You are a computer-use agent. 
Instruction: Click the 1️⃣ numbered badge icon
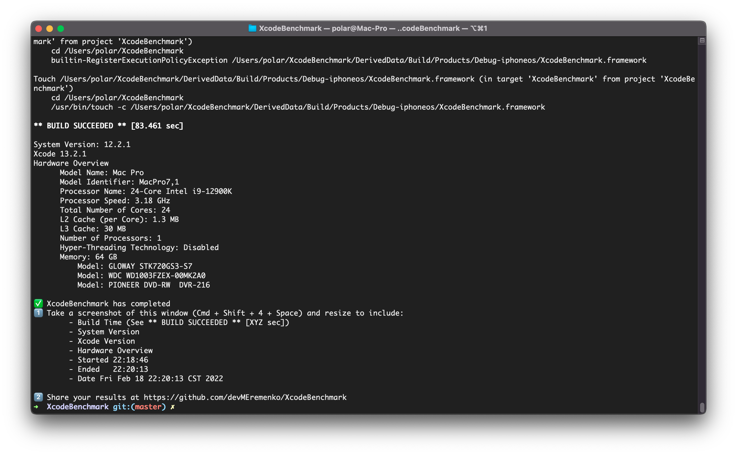pyautogui.click(x=38, y=313)
